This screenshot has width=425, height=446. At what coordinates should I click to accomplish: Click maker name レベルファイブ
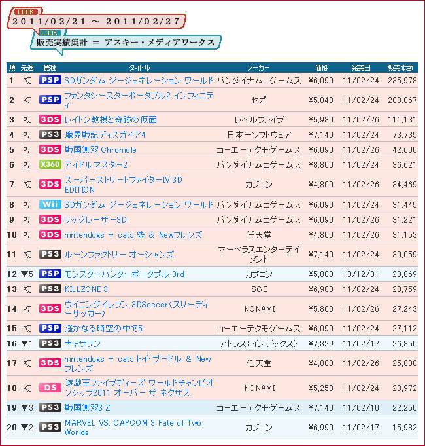click(x=259, y=120)
